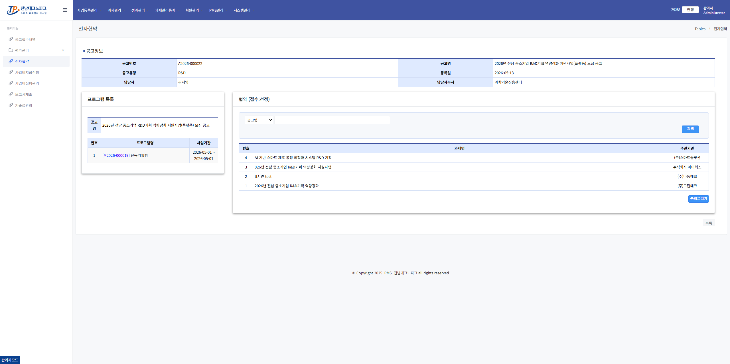This screenshot has width=730, height=364.
Task: Toggle the hamburger sidebar menu icon
Action: pyautogui.click(x=65, y=10)
